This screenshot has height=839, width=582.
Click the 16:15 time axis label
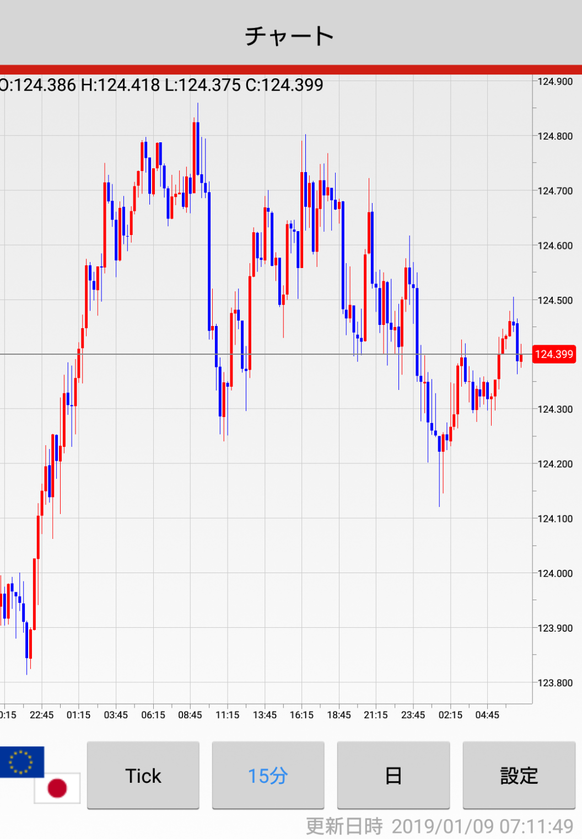click(301, 715)
